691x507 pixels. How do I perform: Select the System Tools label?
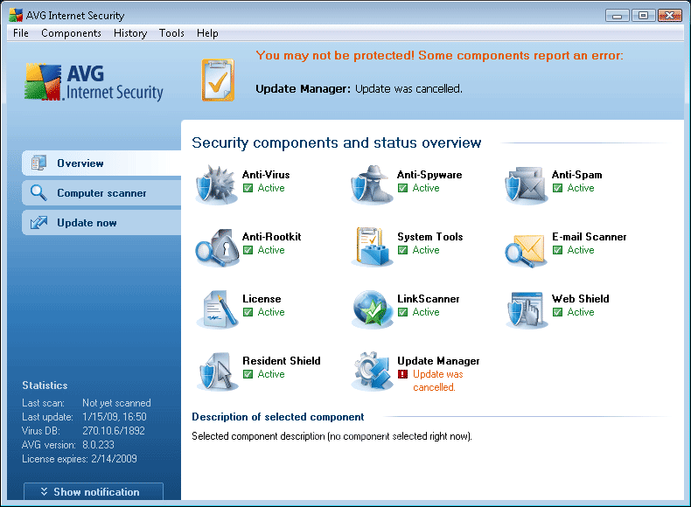coord(429,237)
